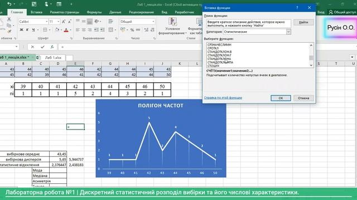Align text to middle of cell

84,21
